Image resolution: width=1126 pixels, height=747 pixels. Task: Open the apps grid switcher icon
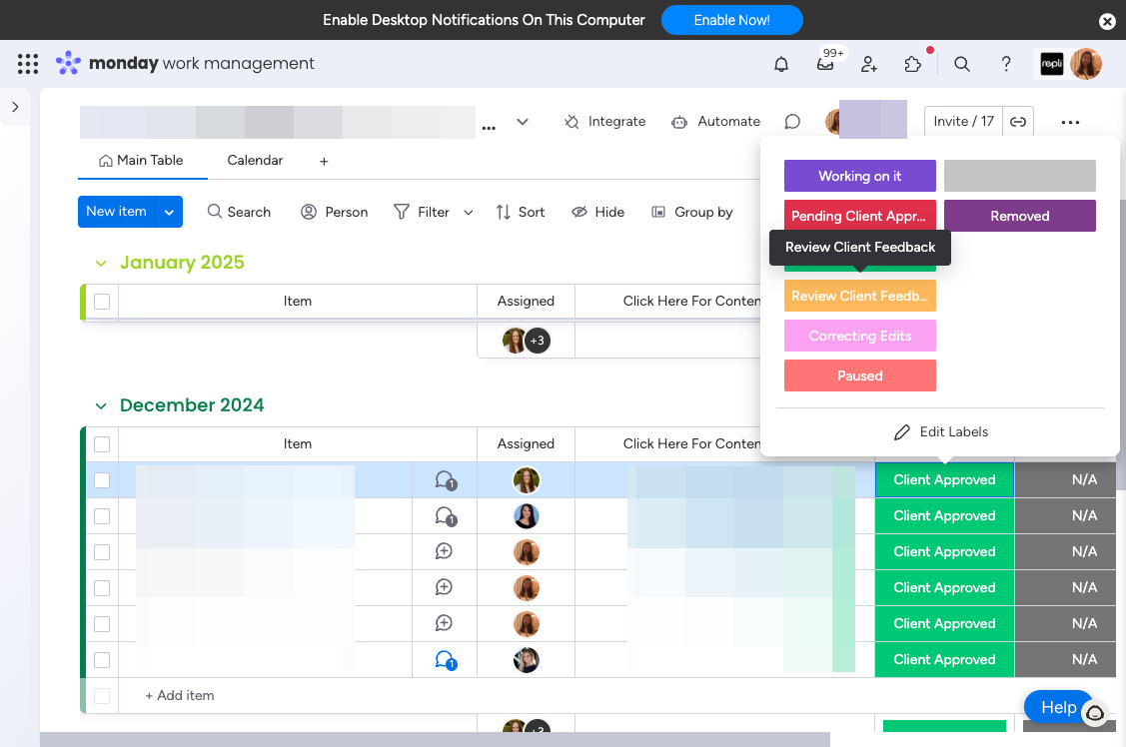point(27,64)
